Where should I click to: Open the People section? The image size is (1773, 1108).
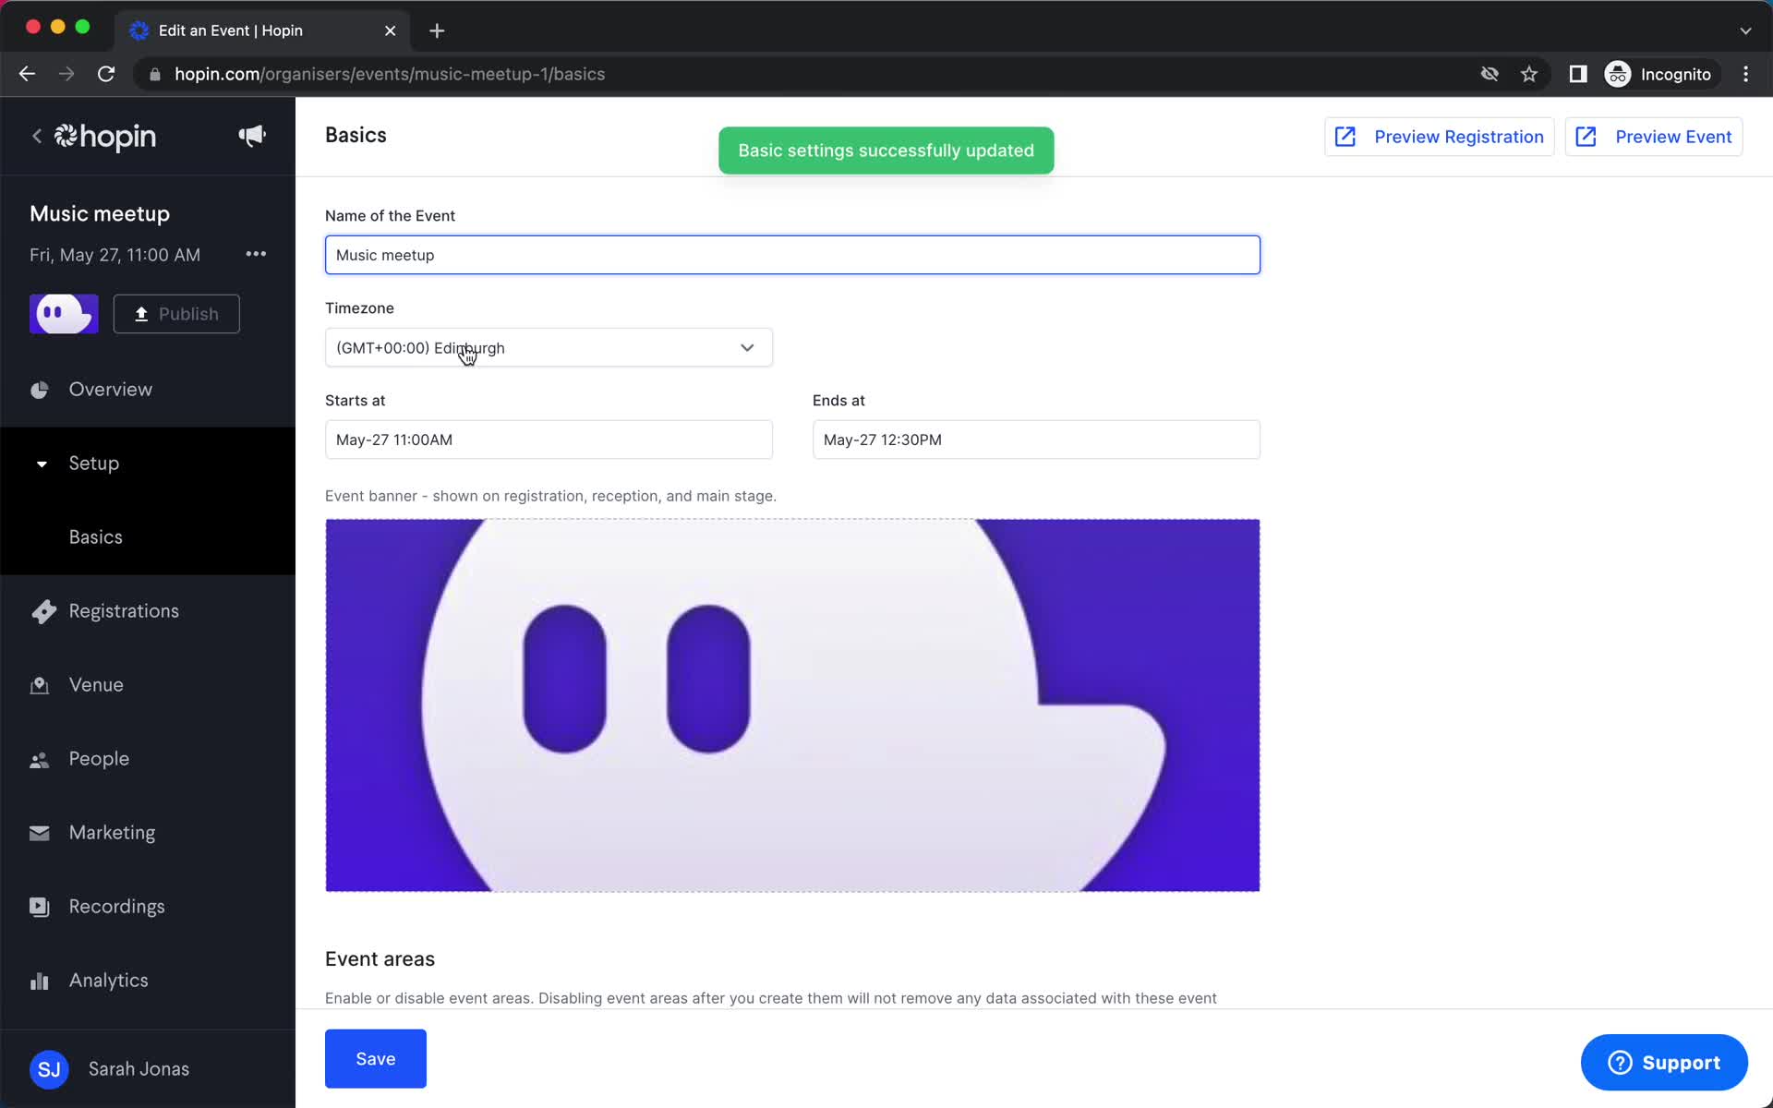click(99, 759)
